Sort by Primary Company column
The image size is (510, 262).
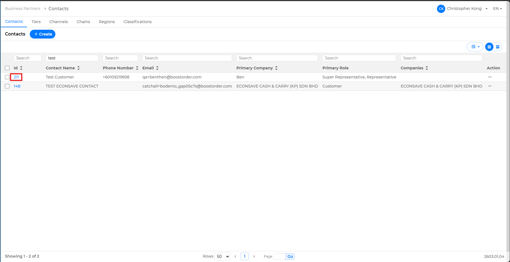[x=276, y=68]
